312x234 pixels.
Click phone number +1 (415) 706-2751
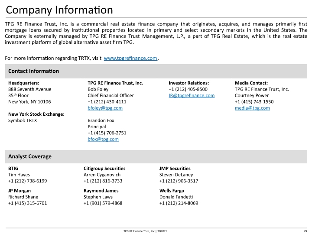(x=107, y=133)
